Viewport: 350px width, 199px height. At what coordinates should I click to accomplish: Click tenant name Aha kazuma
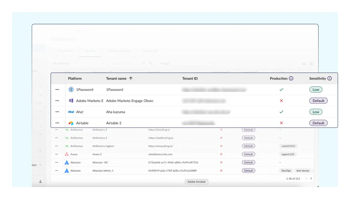[115, 112]
